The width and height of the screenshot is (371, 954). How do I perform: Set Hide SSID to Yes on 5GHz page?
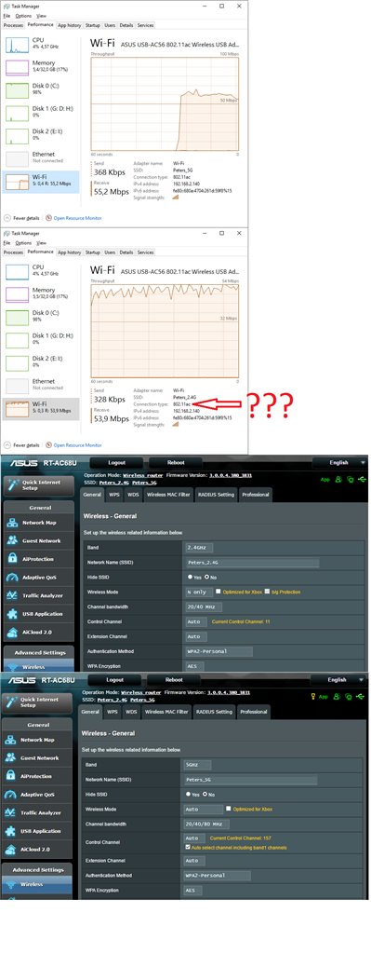click(189, 794)
